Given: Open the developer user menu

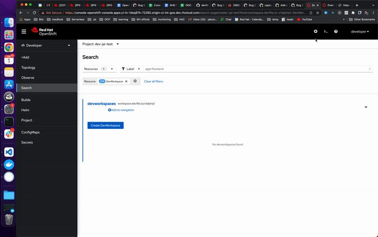Looking at the screenshot, I should (x=360, y=31).
